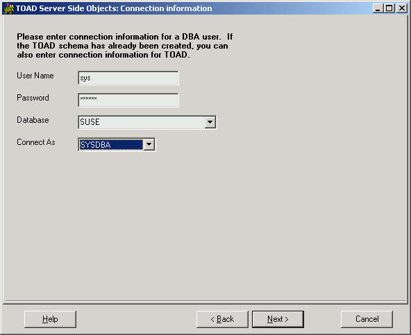Image resolution: width=411 pixels, height=335 pixels.
Task: Click into the Password input field
Action: pos(128,100)
